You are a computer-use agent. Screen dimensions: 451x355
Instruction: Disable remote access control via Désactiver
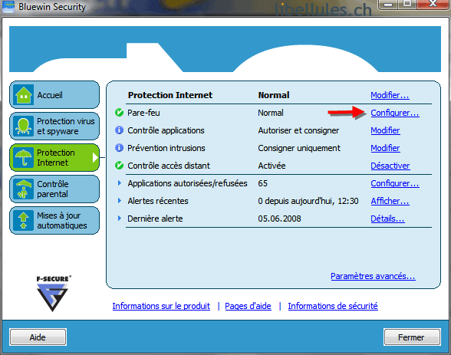click(390, 166)
